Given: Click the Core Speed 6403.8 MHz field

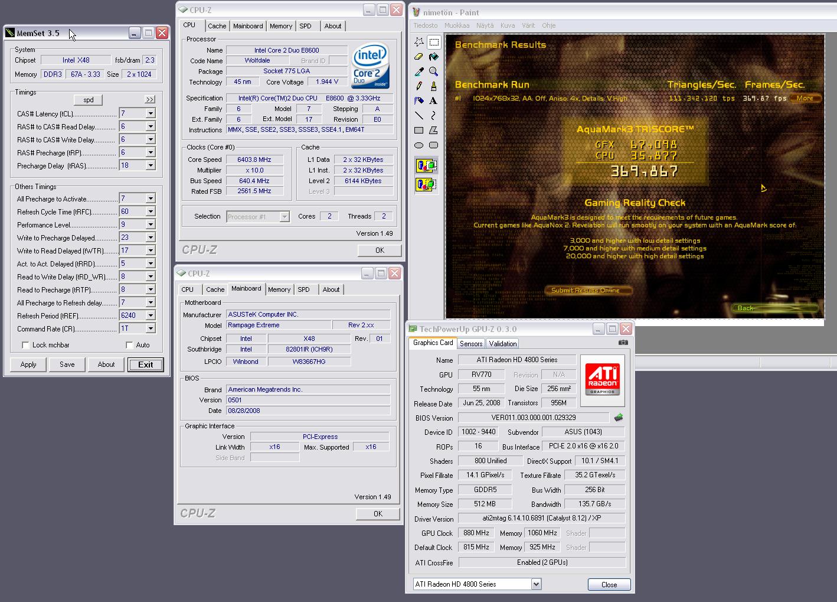Looking at the screenshot, I should 254,160.
